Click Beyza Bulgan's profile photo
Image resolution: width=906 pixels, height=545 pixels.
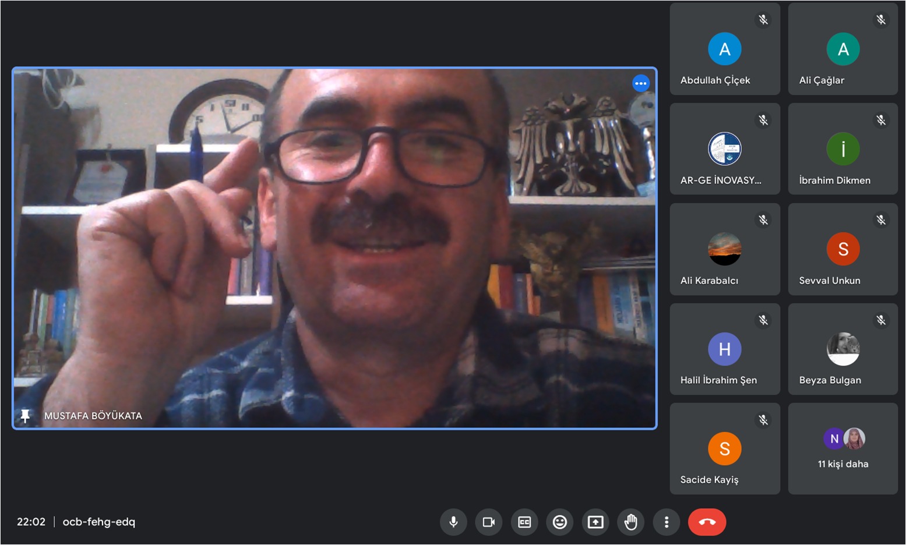point(842,349)
